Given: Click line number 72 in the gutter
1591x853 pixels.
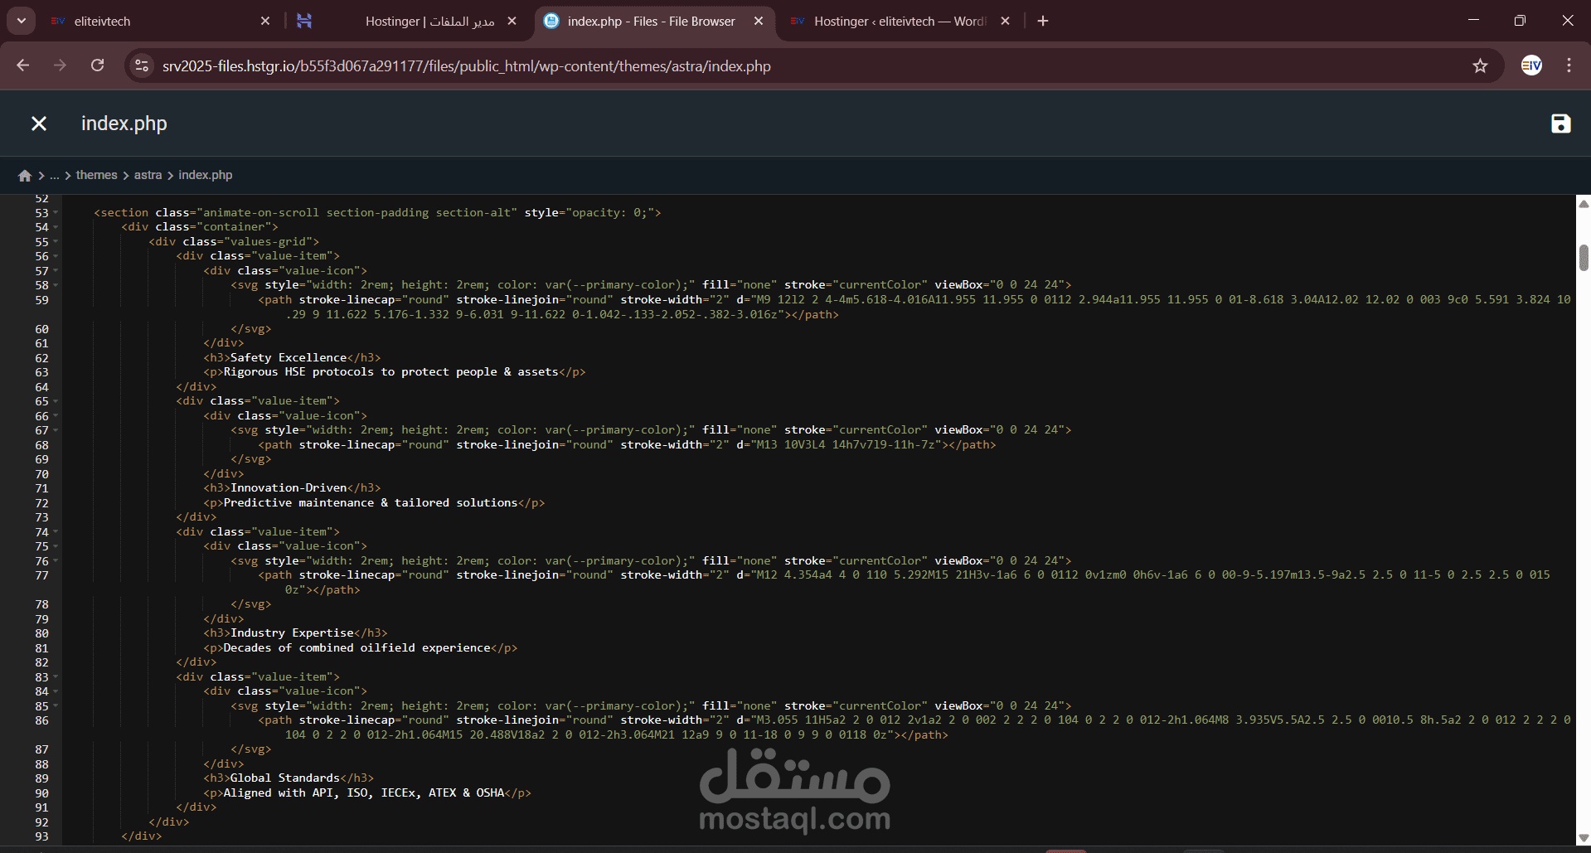Looking at the screenshot, I should (x=41, y=503).
